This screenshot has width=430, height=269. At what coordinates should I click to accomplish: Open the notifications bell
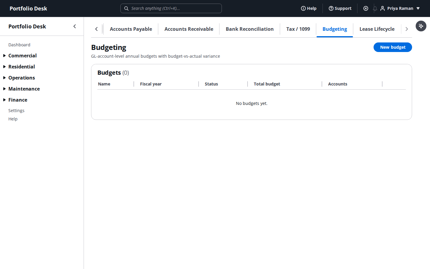coord(375,8)
